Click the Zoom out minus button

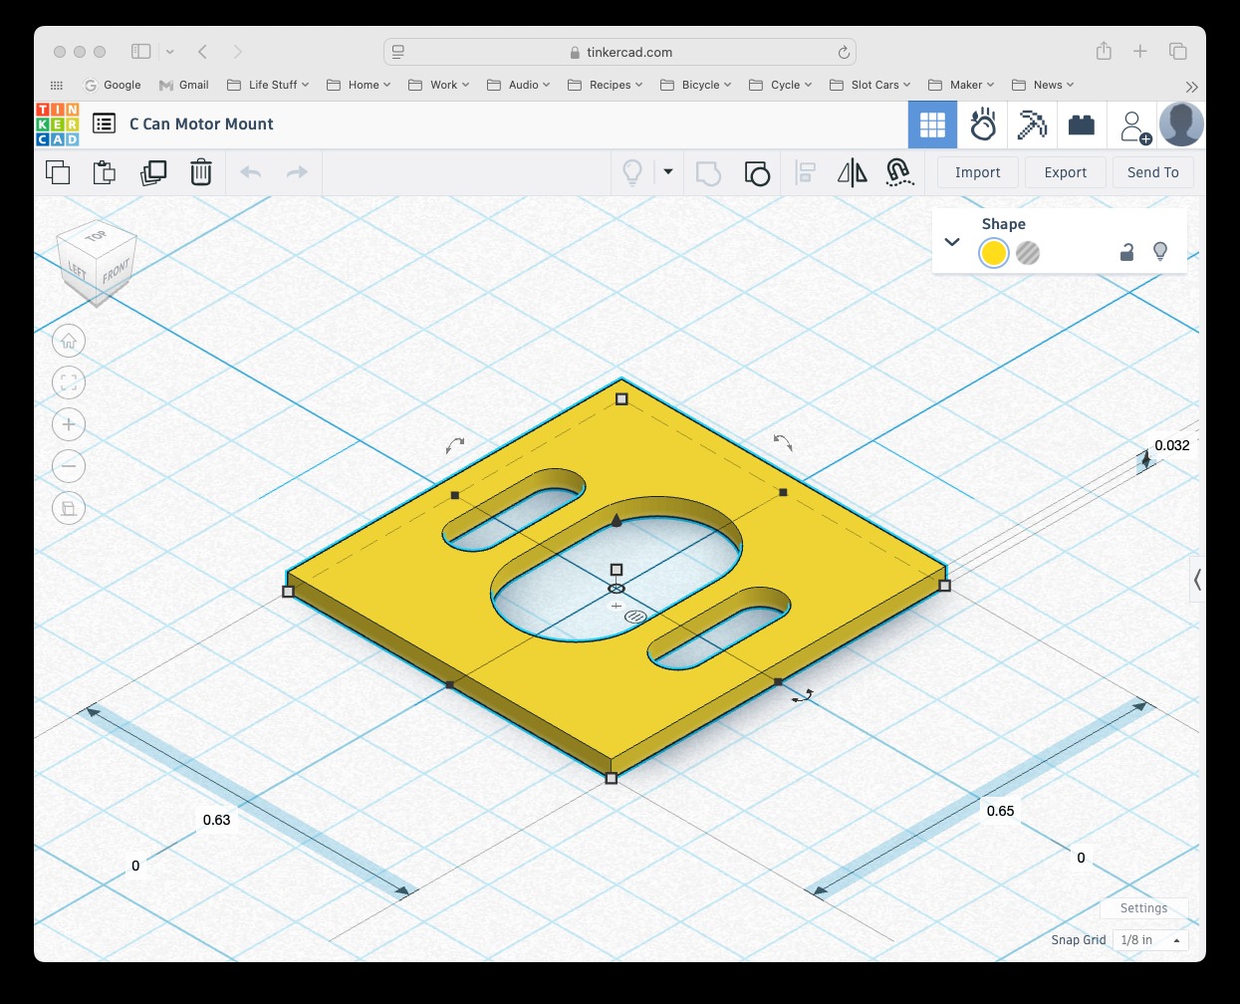pyautogui.click(x=69, y=466)
